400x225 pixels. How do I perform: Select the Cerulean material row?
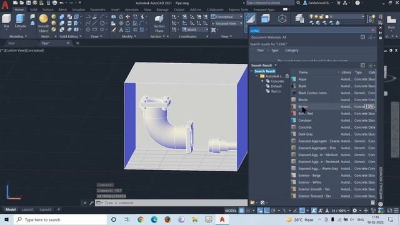click(x=333, y=121)
